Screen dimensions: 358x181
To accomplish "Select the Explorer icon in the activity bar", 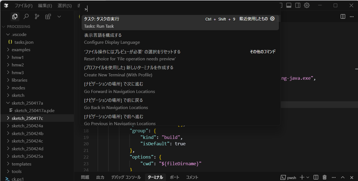I will tap(15, 16).
